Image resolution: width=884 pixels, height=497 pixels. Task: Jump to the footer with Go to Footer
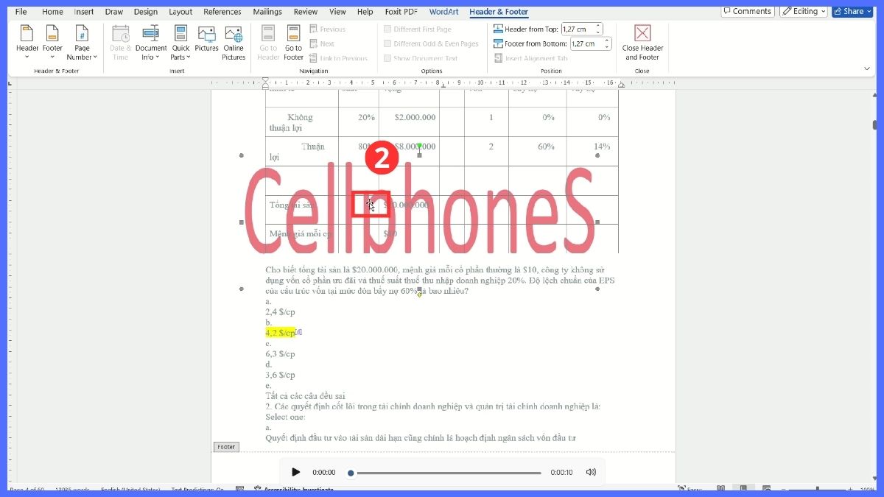tap(293, 42)
